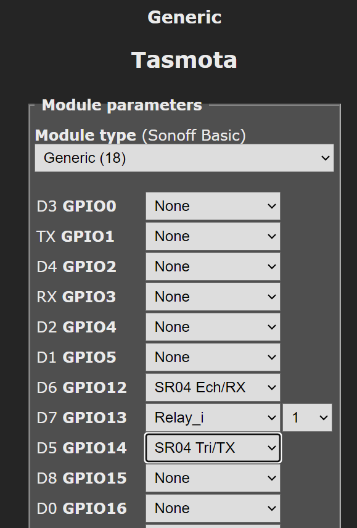The width and height of the screenshot is (357, 528).
Task: Click the partially visible dropdown at the bottom
Action: 213,526
